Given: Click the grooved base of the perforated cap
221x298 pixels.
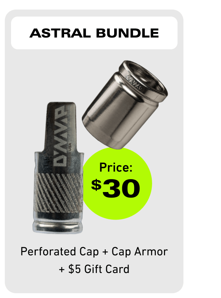Looking at the screenshot, I should click(x=58, y=226).
